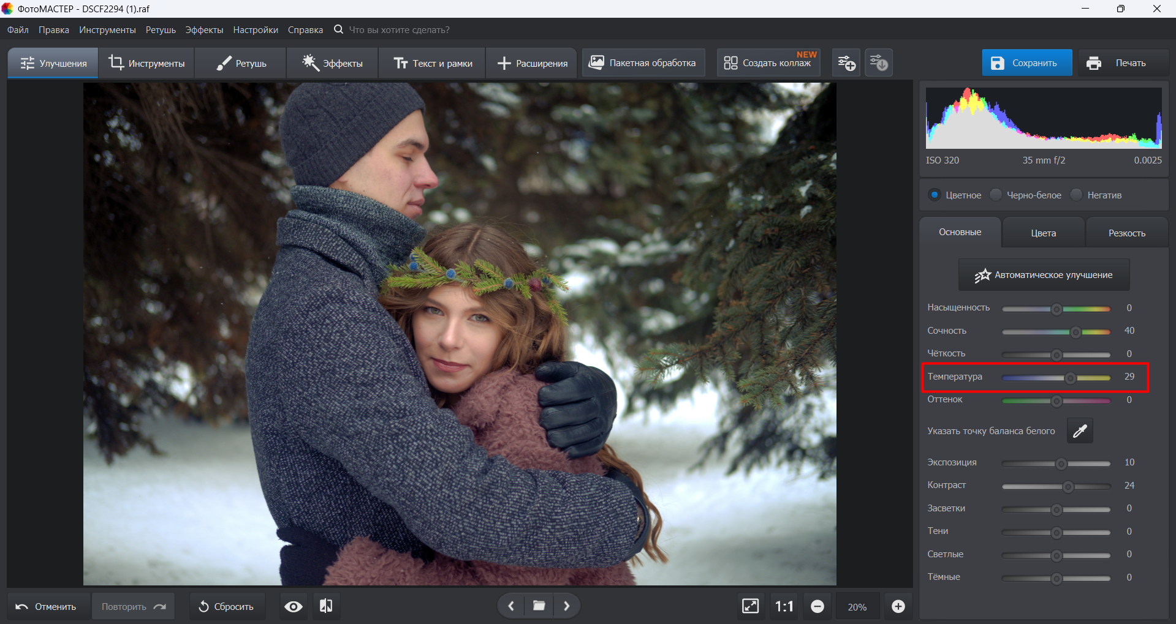Open the Эффекты menu in menu bar
The image size is (1176, 624).
pyautogui.click(x=204, y=30)
